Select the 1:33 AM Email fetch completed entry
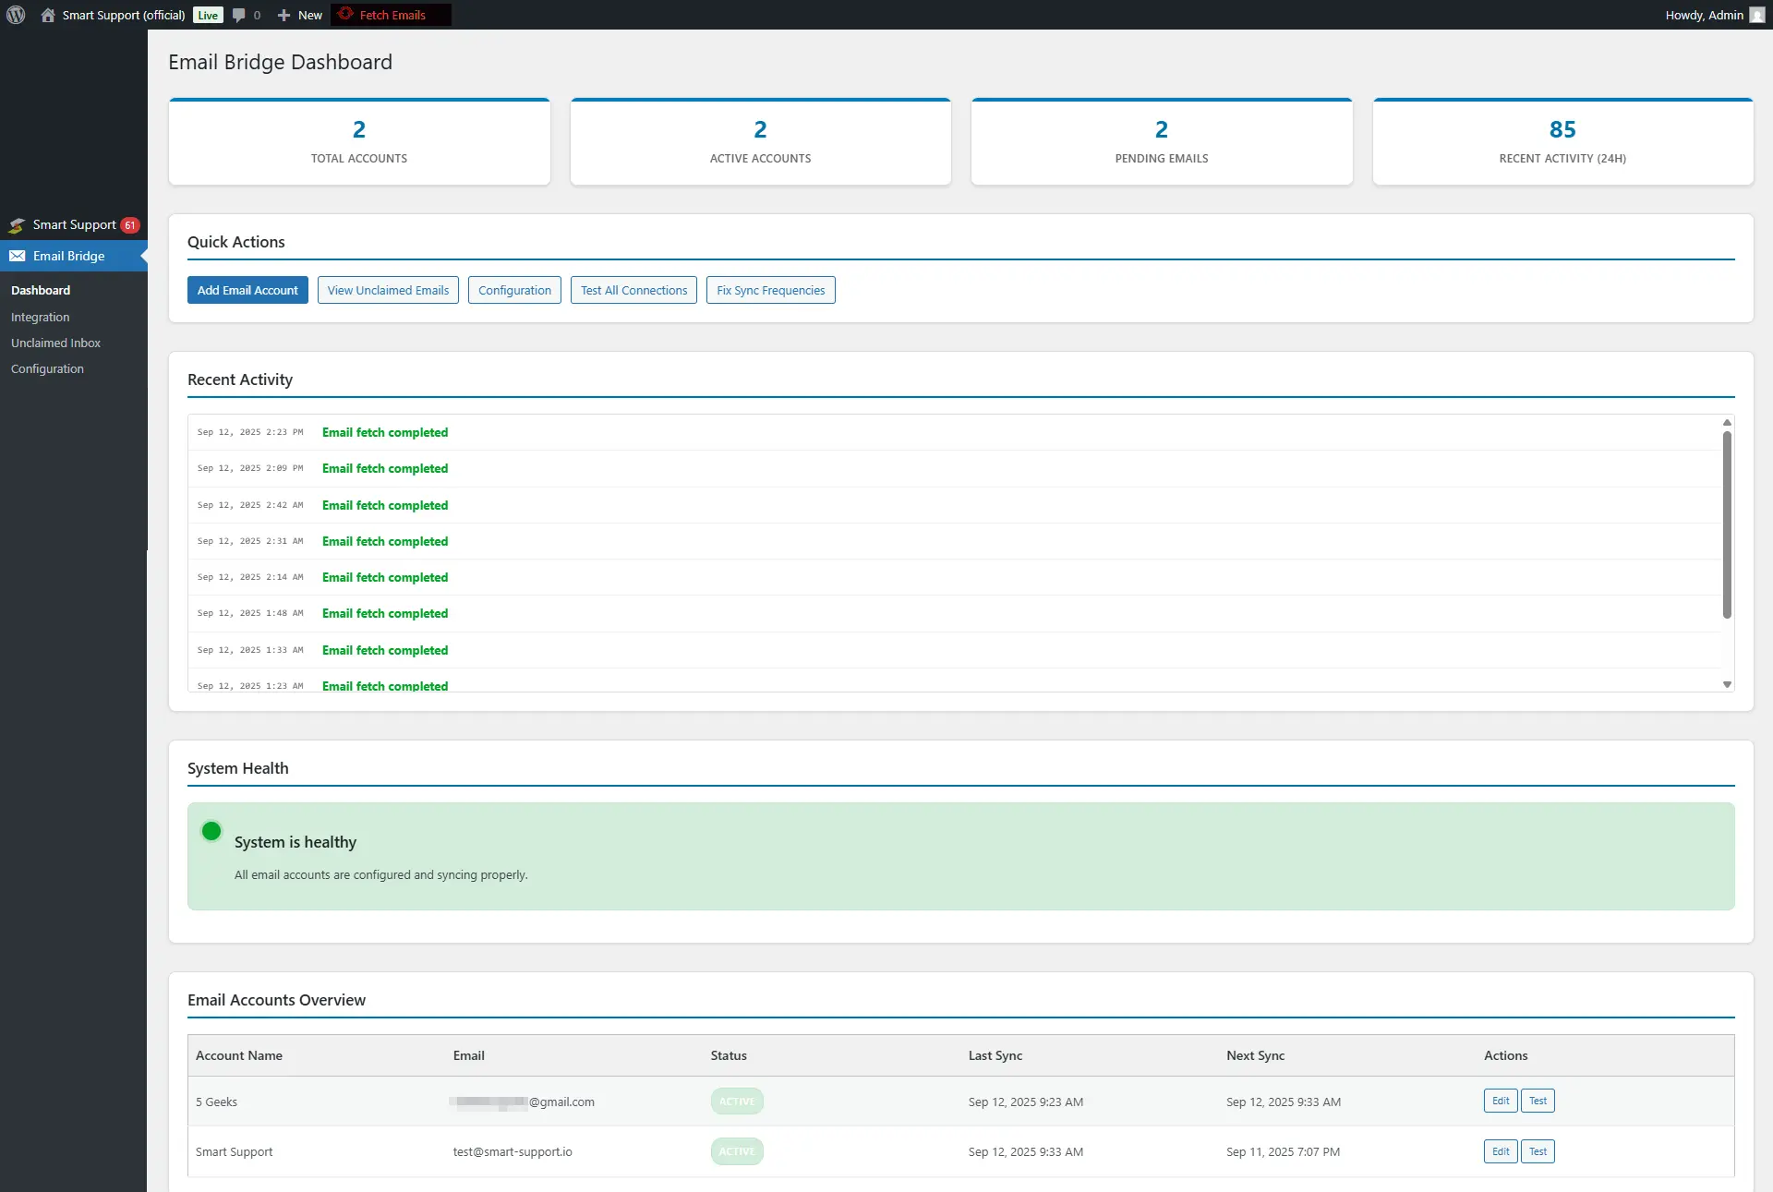1773x1192 pixels. 954,650
